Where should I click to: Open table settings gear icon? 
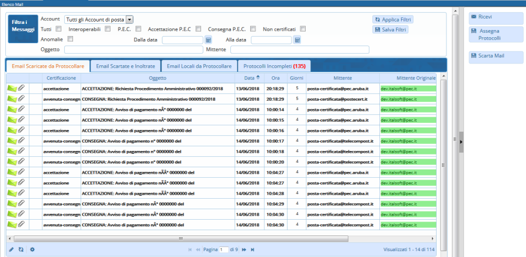click(x=33, y=249)
